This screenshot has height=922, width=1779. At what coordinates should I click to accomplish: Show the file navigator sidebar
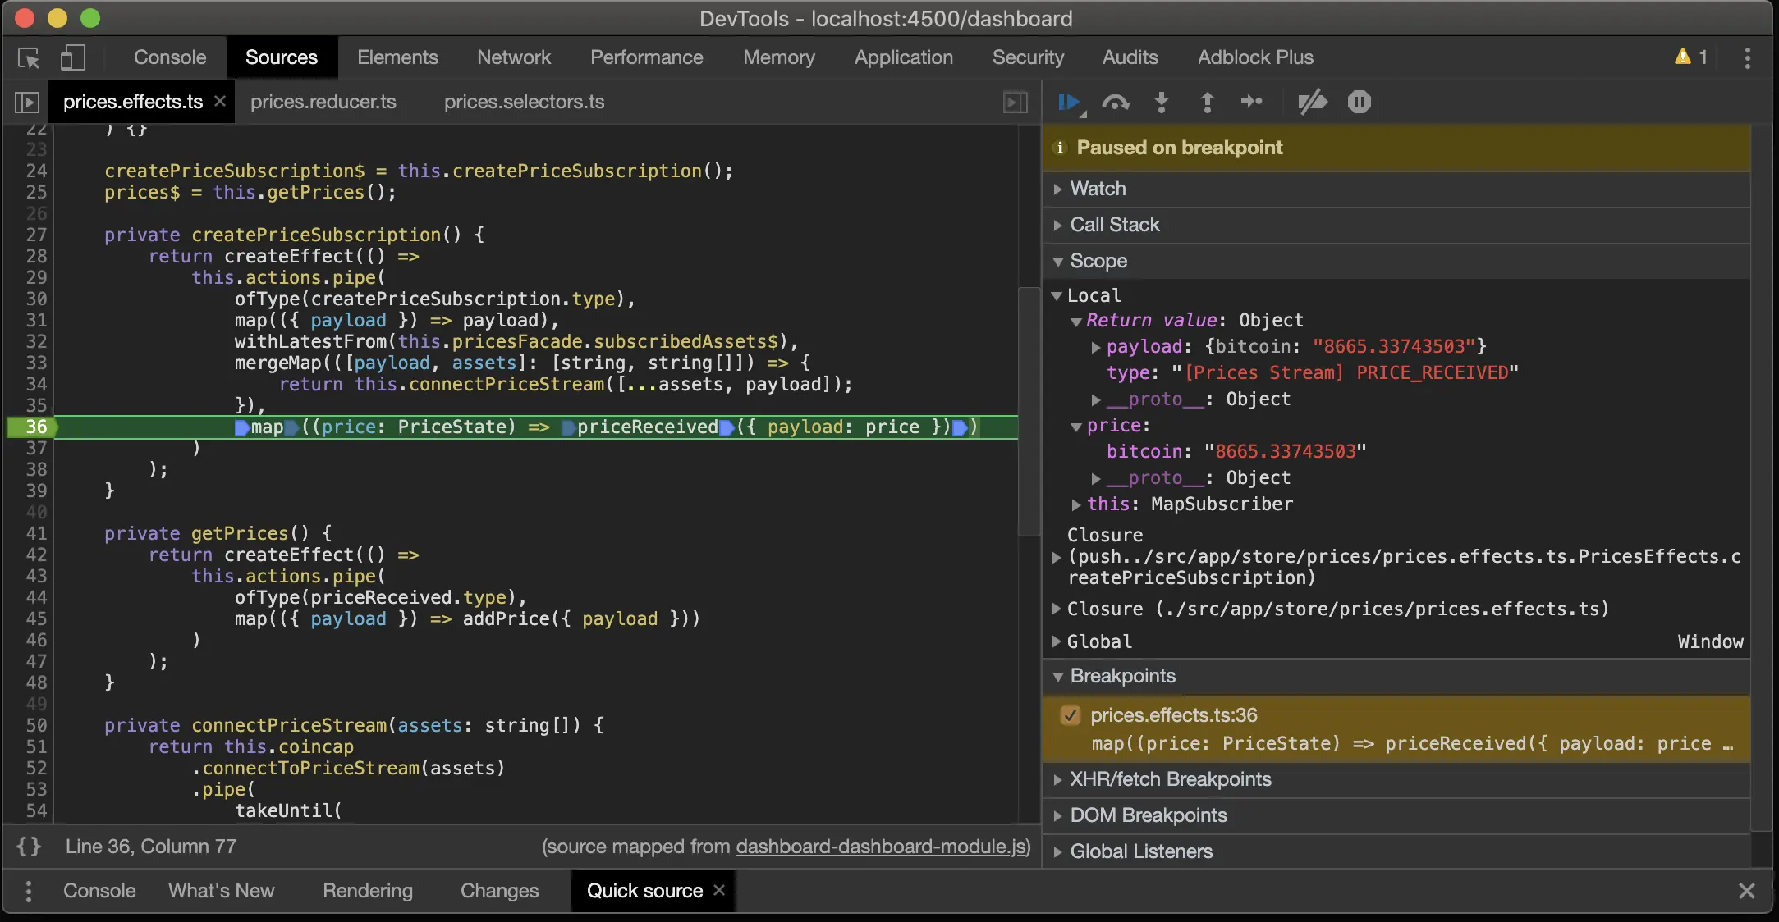[x=27, y=102]
